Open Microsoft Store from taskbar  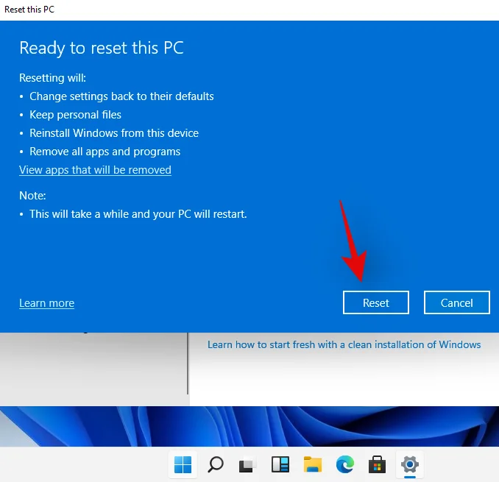(x=377, y=464)
